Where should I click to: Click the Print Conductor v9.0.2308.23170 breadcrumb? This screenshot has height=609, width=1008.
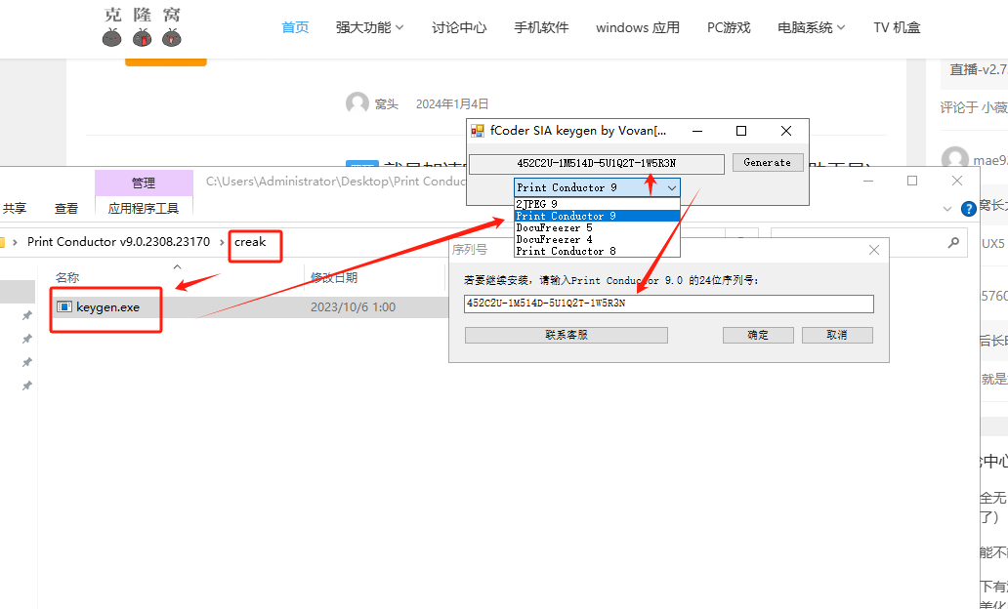[118, 242]
